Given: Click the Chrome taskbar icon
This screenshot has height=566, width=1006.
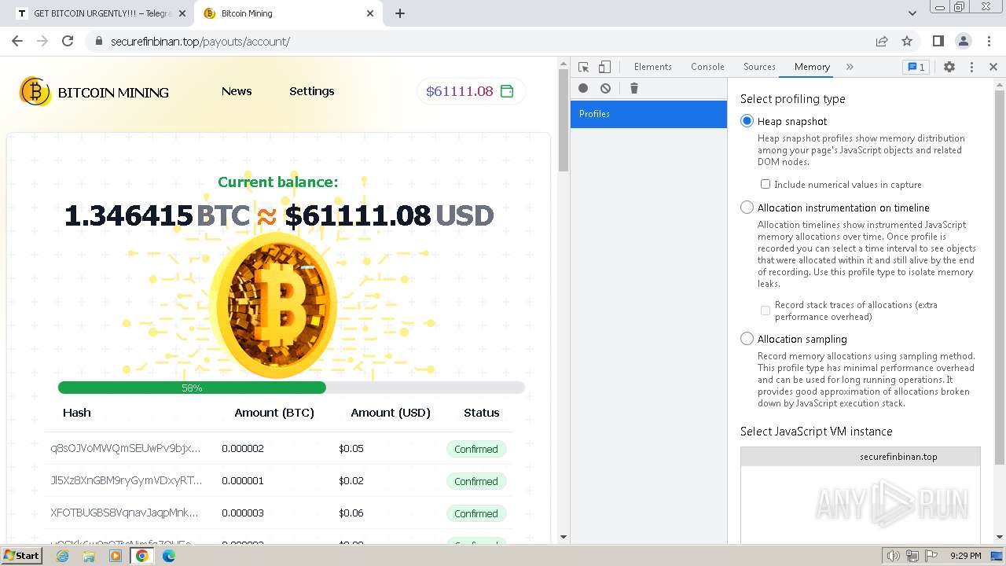Looking at the screenshot, I should (142, 556).
